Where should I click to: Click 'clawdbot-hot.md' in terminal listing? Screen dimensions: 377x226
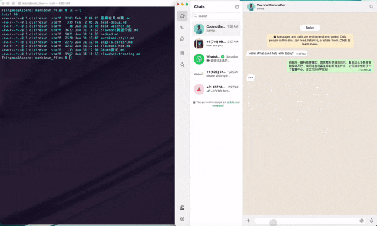[115, 46]
